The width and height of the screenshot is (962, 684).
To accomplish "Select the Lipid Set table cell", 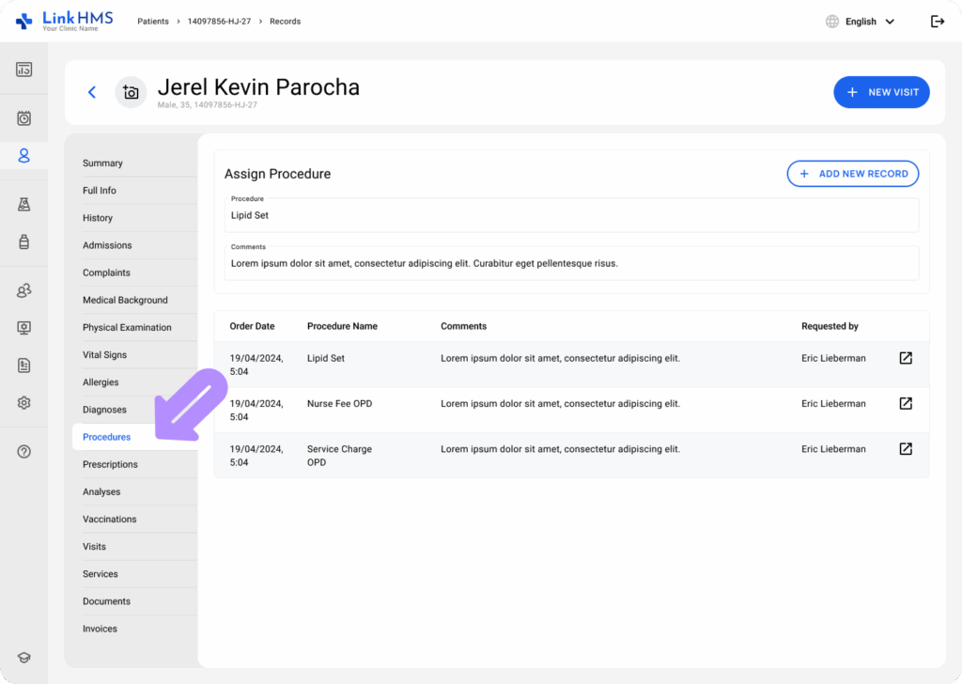I will [326, 358].
